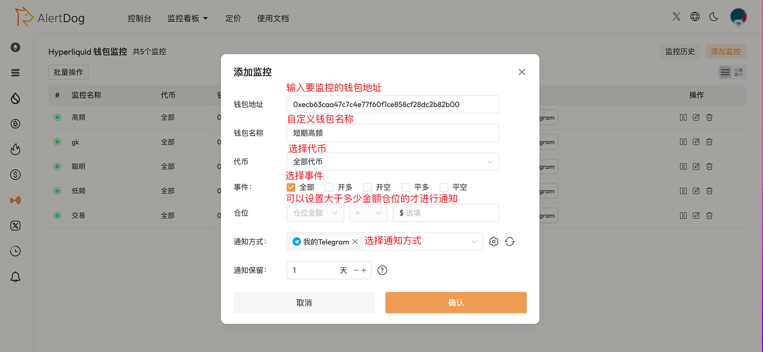Focus the 钱包地址 input field

[x=393, y=105]
